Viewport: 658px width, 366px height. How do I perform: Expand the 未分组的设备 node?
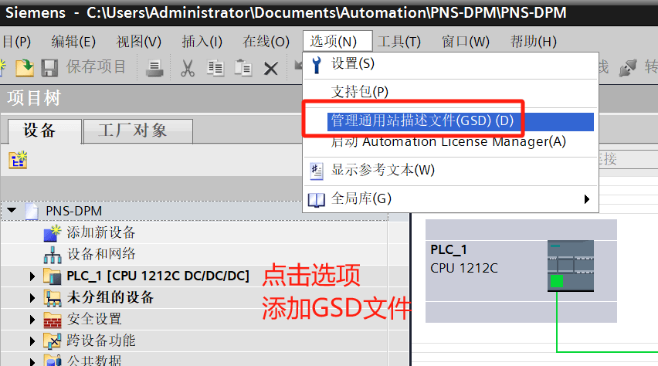(x=32, y=298)
